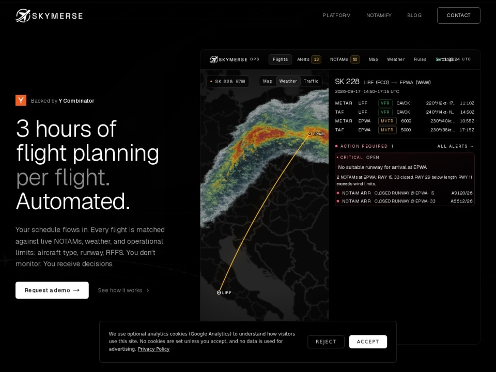Switch the map layer to Map
This screenshot has height=372, width=496.
click(268, 81)
